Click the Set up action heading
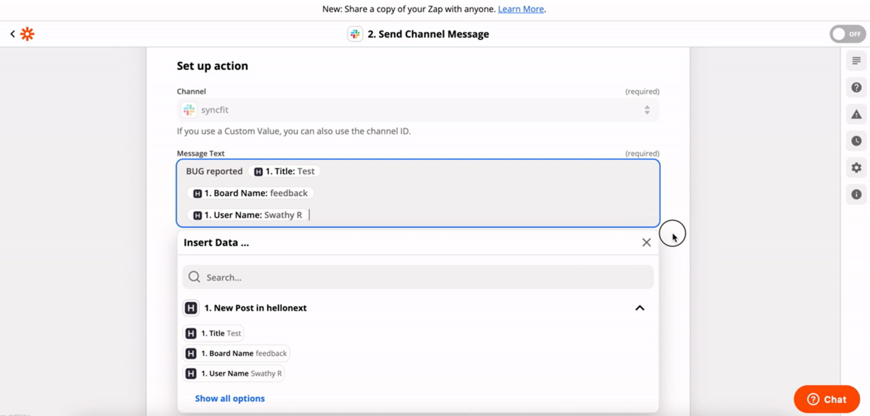 (212, 66)
